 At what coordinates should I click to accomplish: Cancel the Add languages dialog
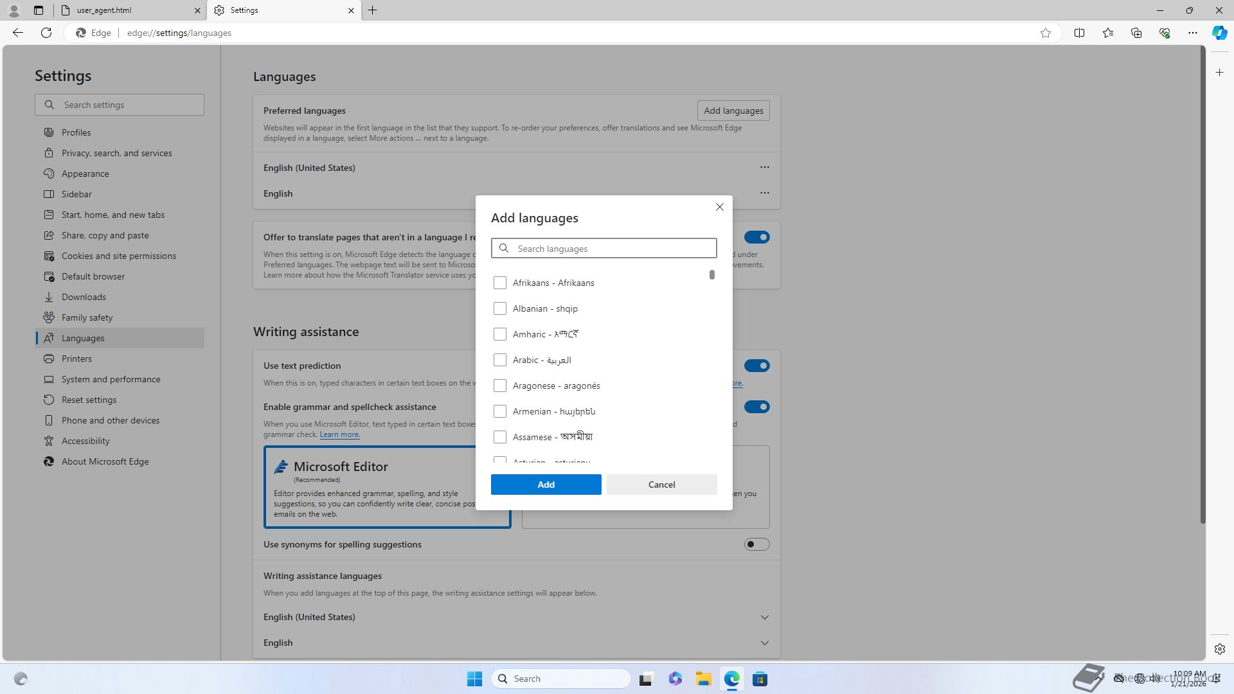point(661,485)
